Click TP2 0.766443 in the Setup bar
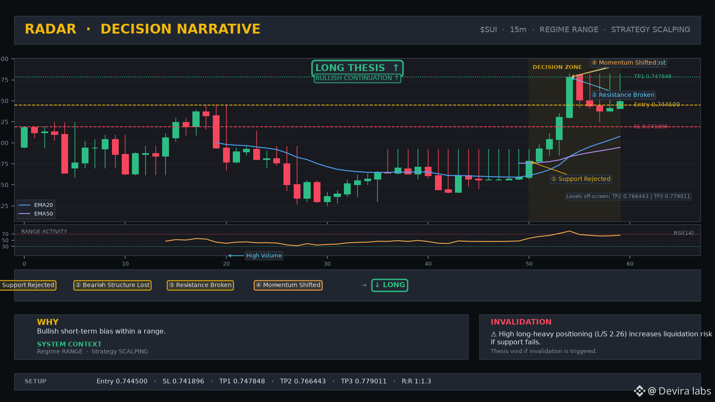 pyautogui.click(x=303, y=382)
